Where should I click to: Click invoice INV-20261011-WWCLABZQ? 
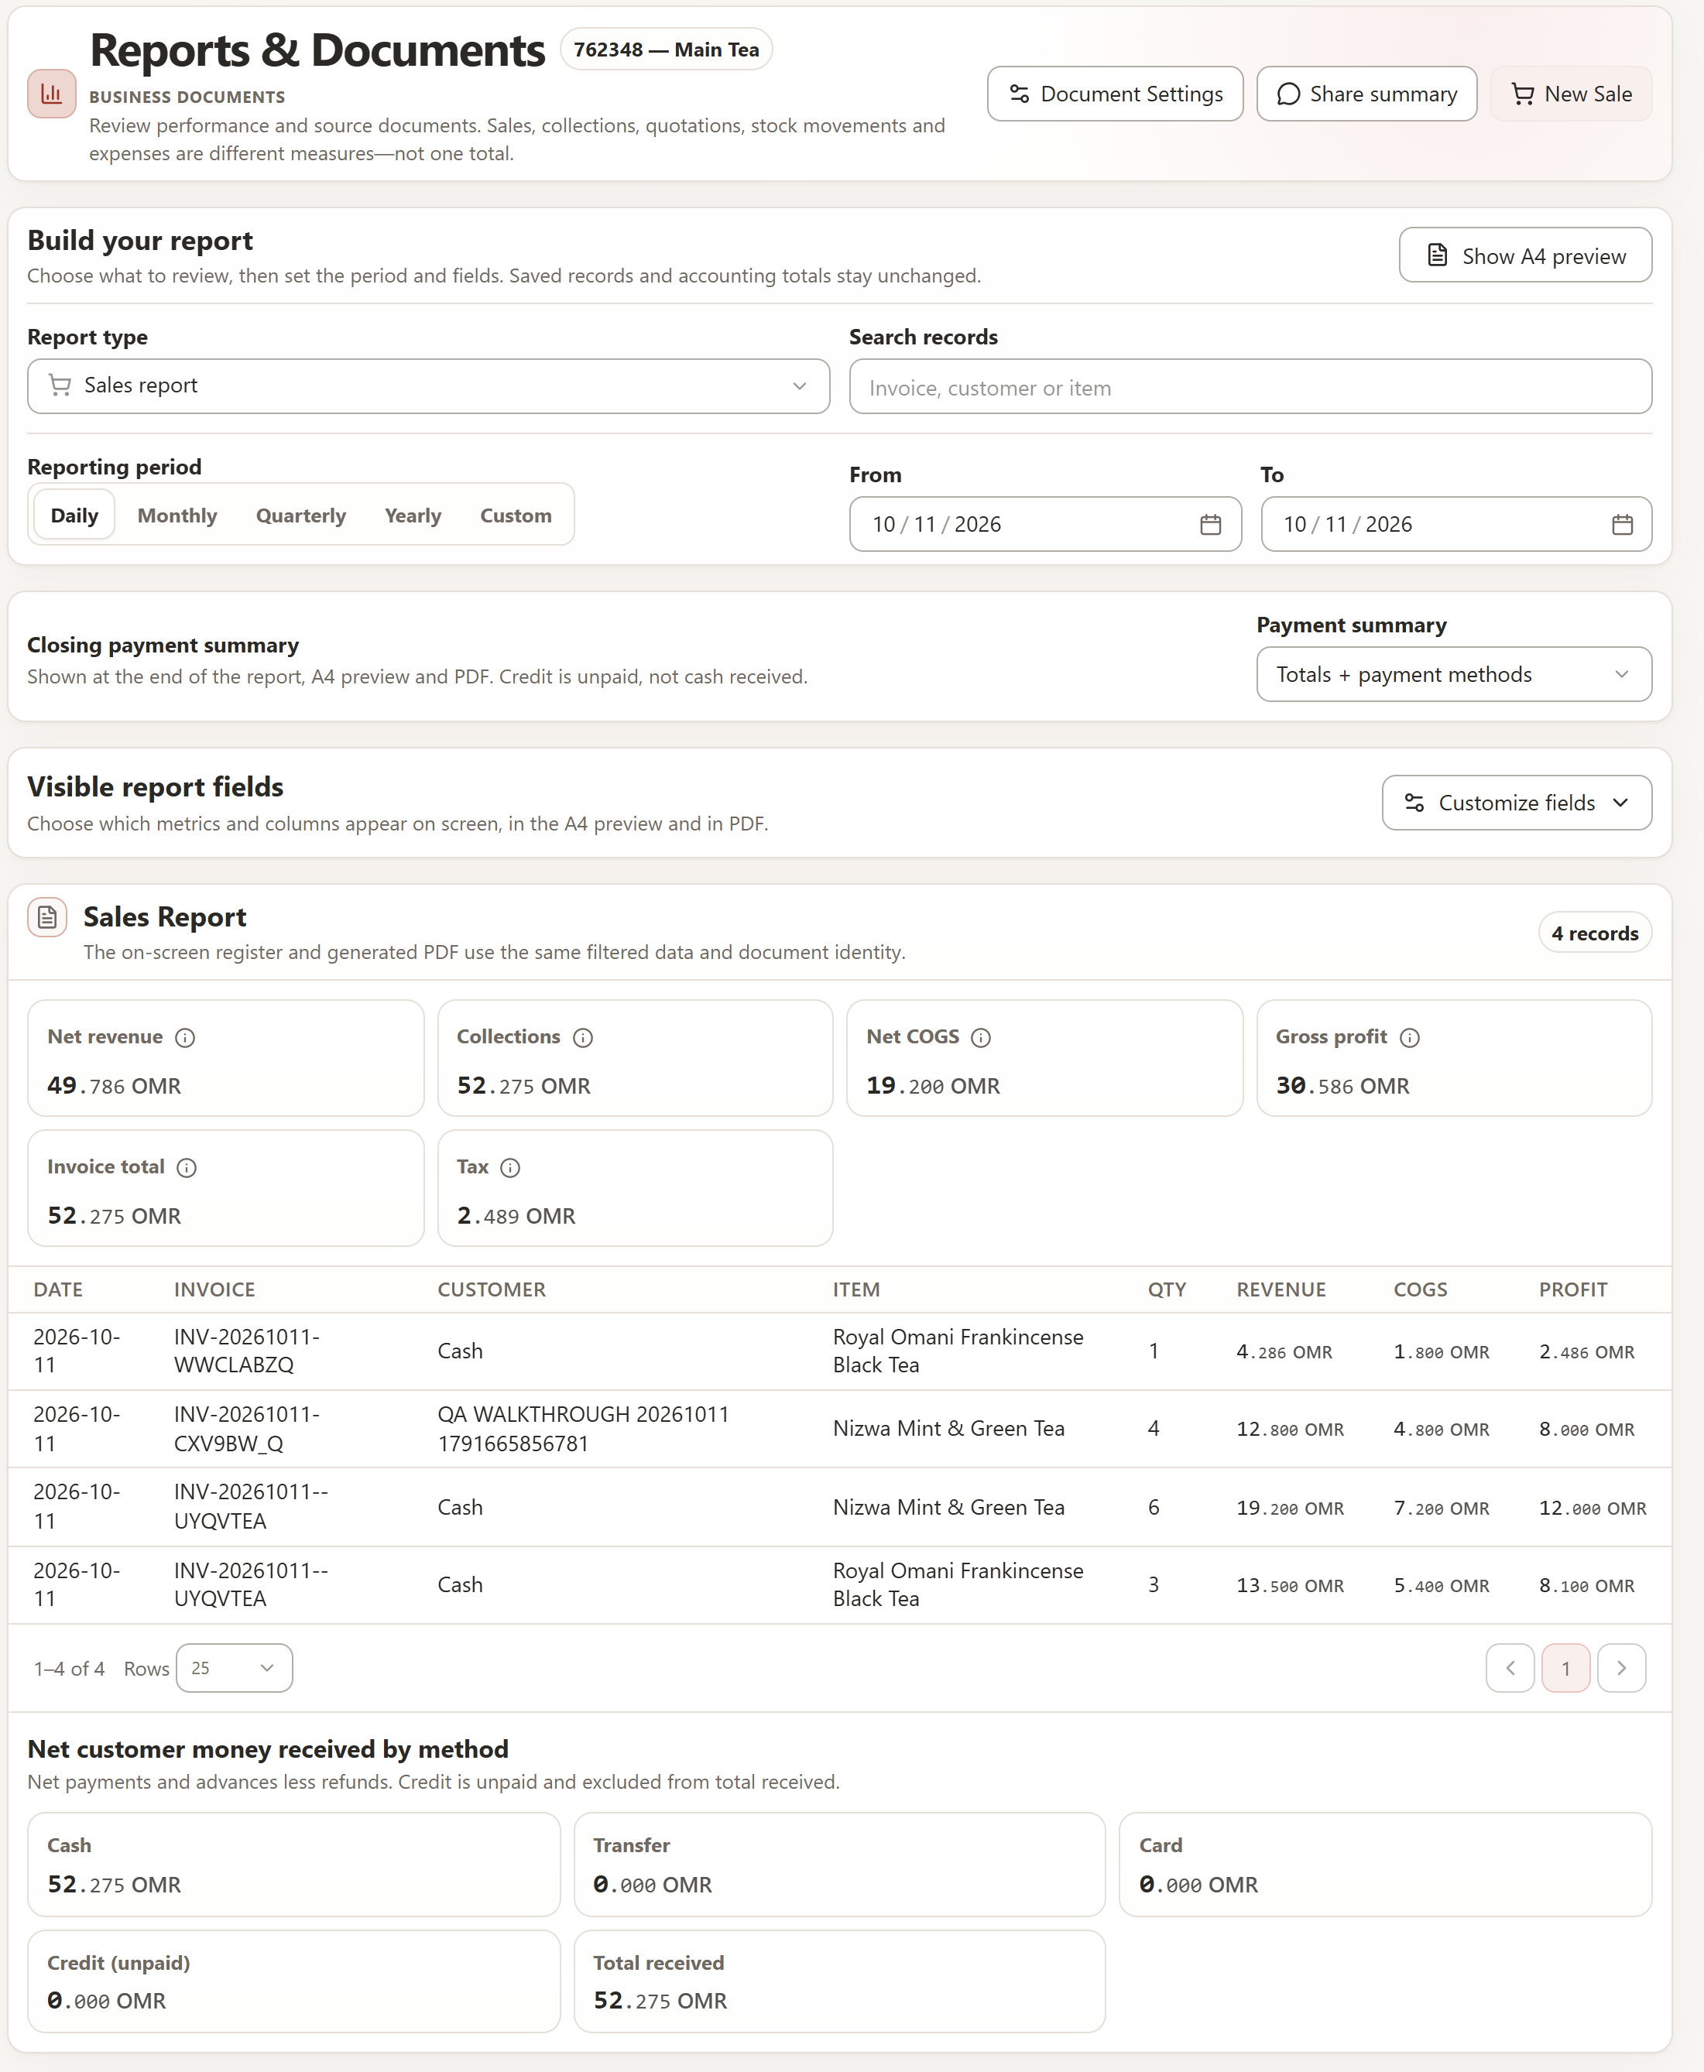pos(246,1351)
